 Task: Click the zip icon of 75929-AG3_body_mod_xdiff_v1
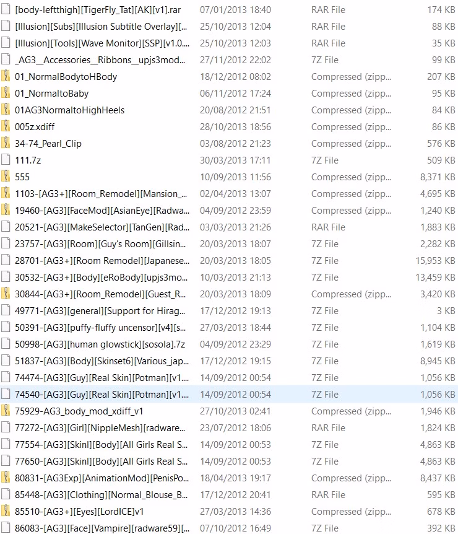6,410
